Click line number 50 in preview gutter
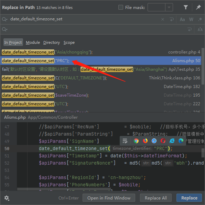Viewport: 205px width, 205px height. 7,149
